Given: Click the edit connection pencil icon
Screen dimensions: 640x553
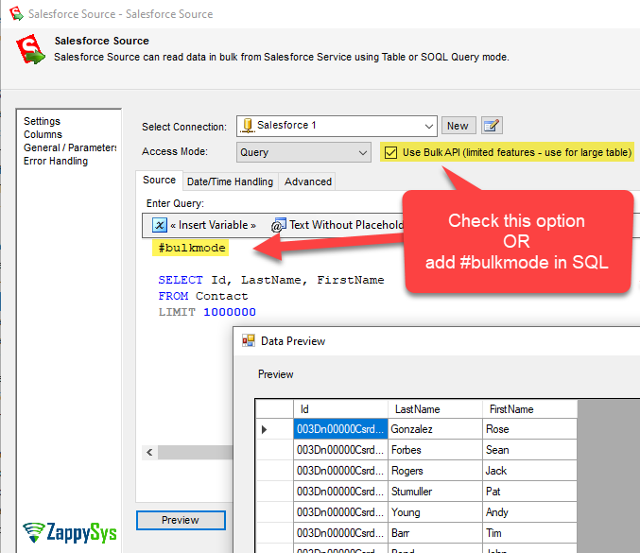Looking at the screenshot, I should click(x=492, y=126).
